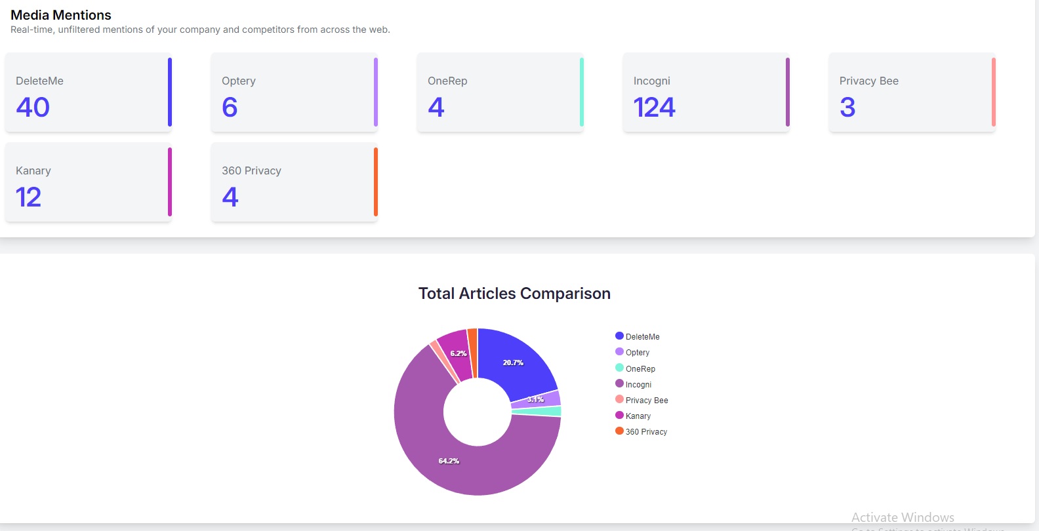Toggle DeleteMe in the chart legend
The image size is (1039, 531).
tap(638, 336)
